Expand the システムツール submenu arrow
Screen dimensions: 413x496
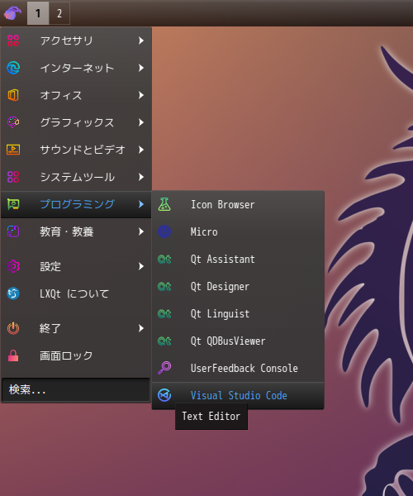(x=141, y=177)
